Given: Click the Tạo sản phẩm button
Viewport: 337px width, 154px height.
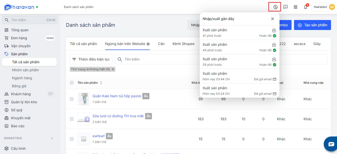Looking at the screenshot, I should pyautogui.click(x=313, y=25).
